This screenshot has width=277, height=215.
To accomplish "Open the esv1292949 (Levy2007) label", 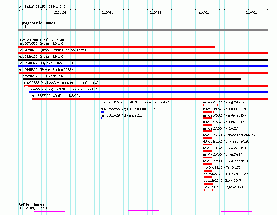I will [223, 181].
